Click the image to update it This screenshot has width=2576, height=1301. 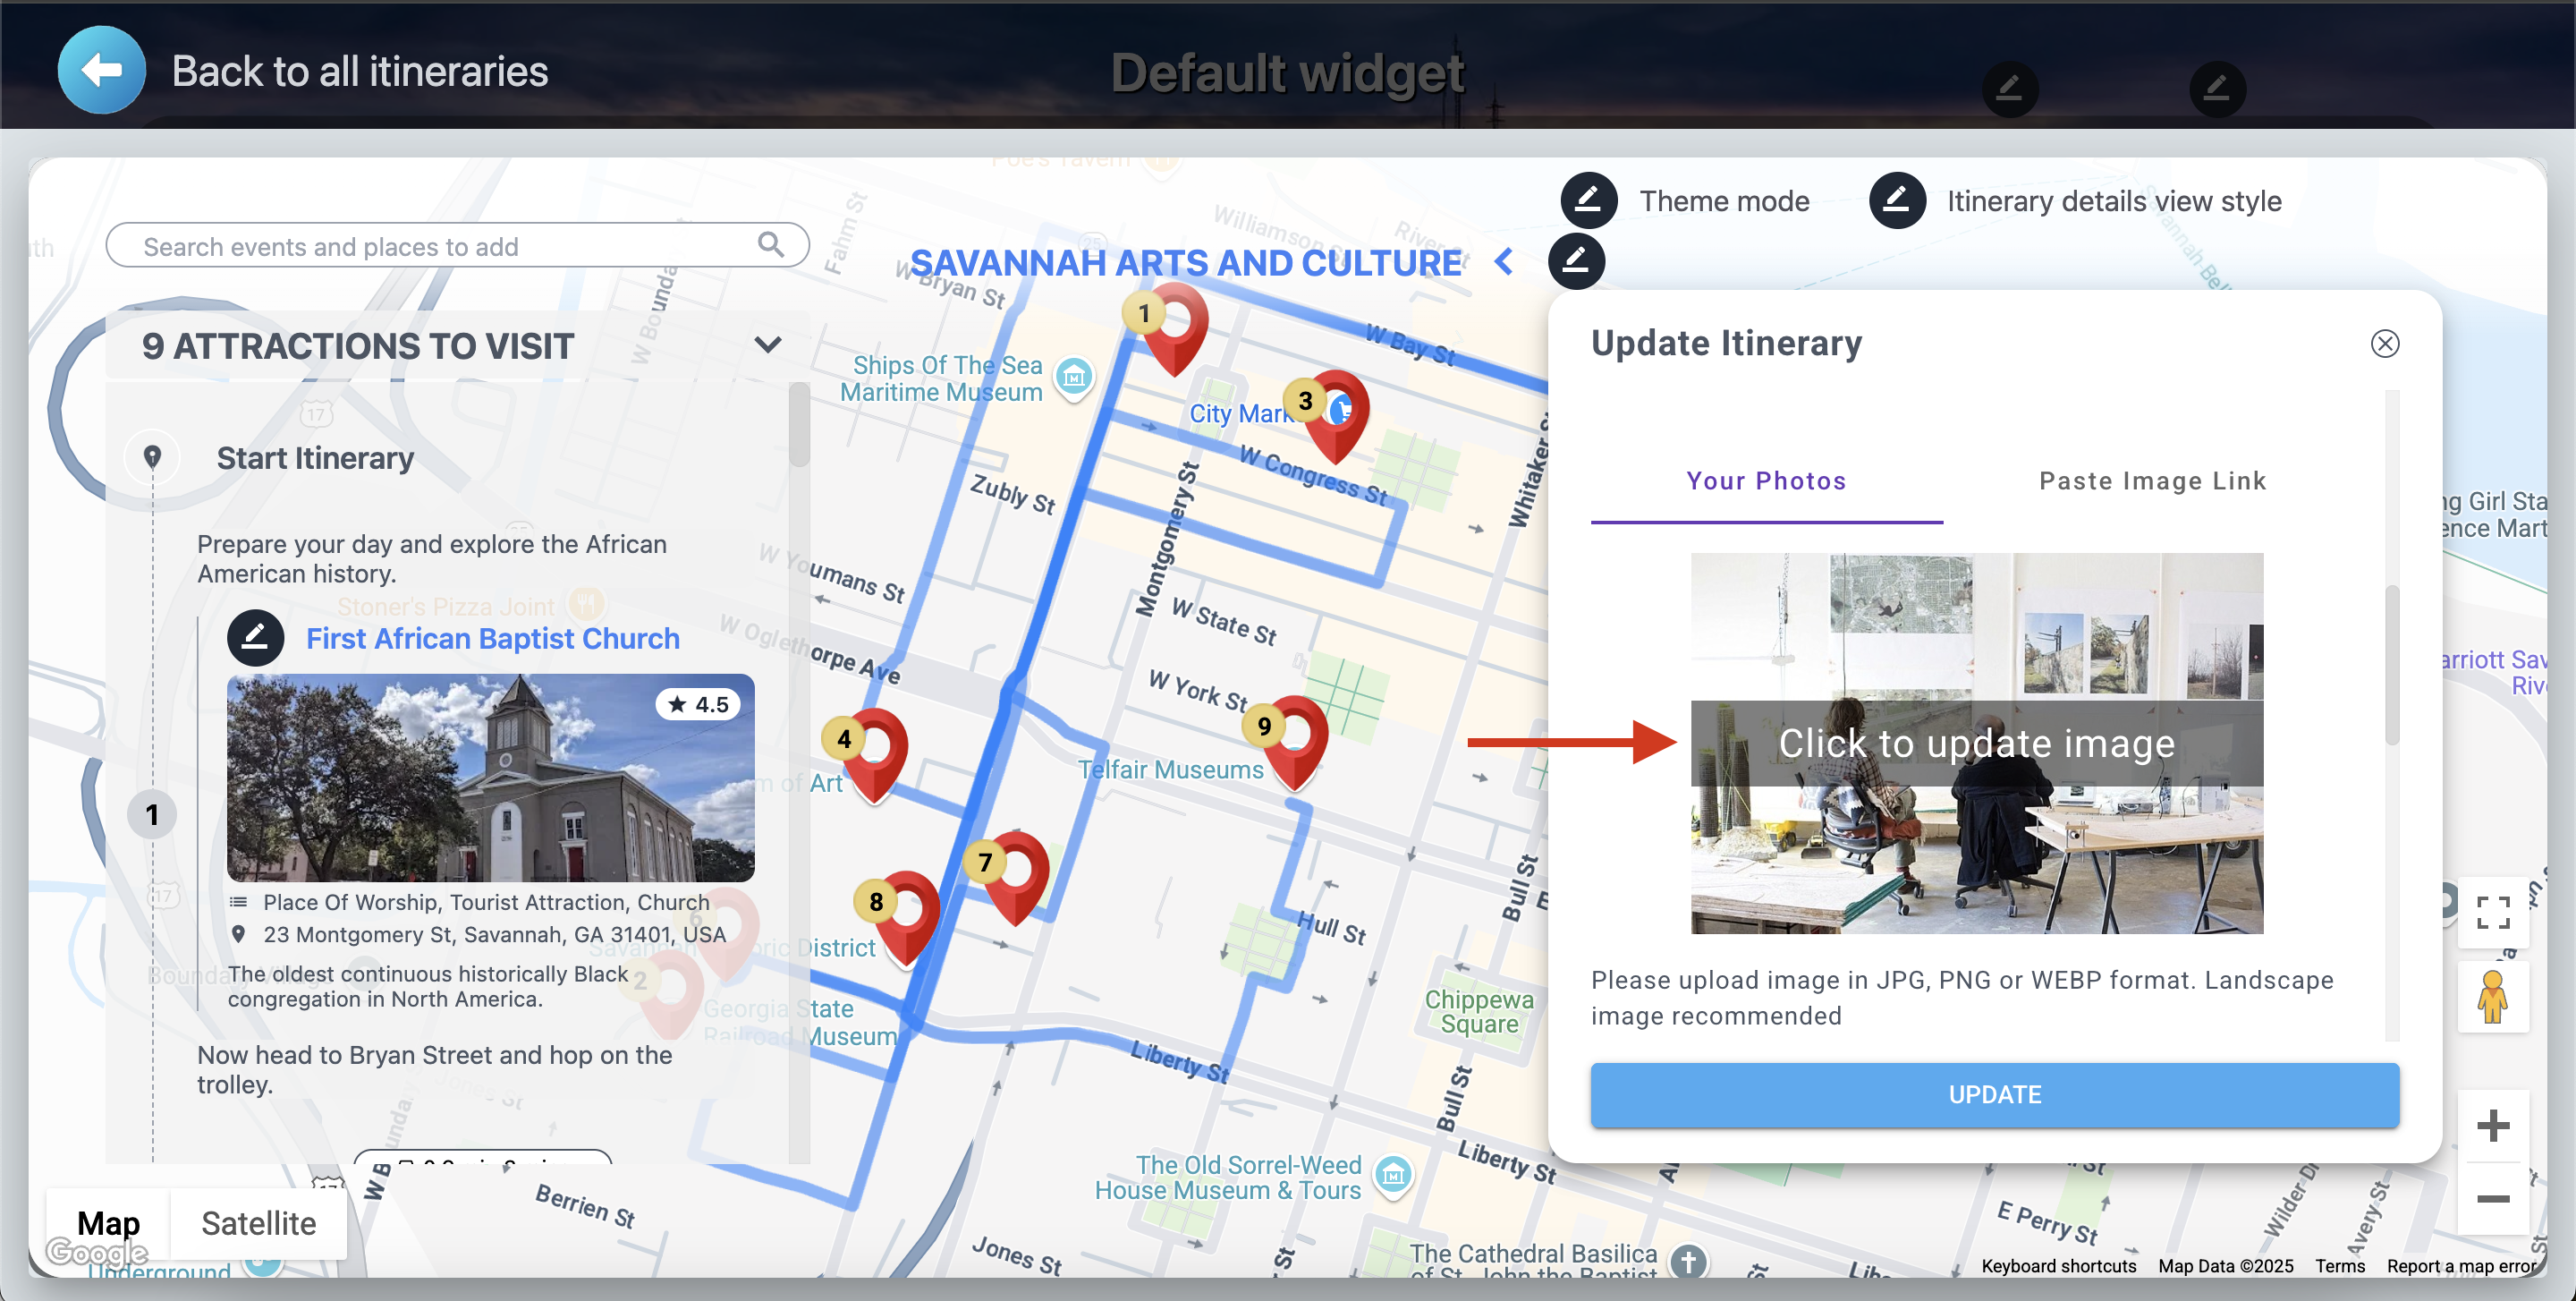tap(1976, 743)
